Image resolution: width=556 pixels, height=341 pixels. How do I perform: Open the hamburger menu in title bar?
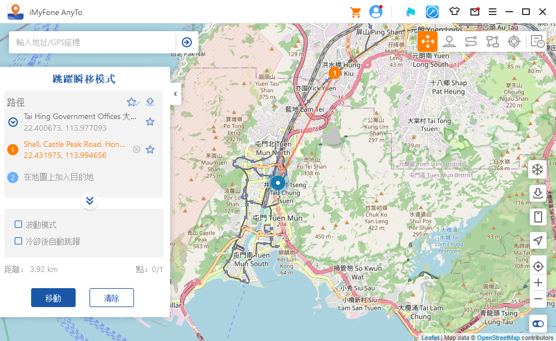coord(493,12)
